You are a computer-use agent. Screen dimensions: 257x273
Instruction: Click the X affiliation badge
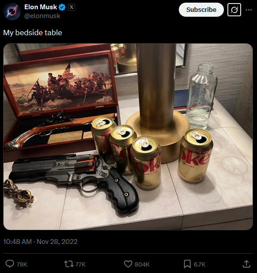(72, 7)
